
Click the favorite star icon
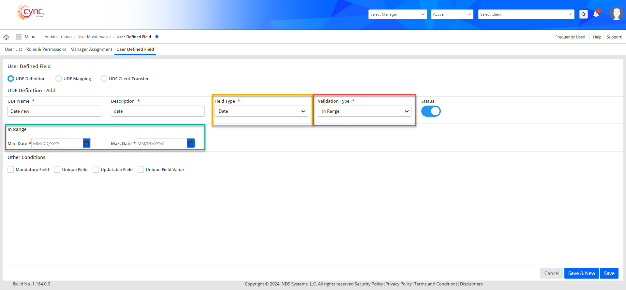pyautogui.click(x=157, y=36)
